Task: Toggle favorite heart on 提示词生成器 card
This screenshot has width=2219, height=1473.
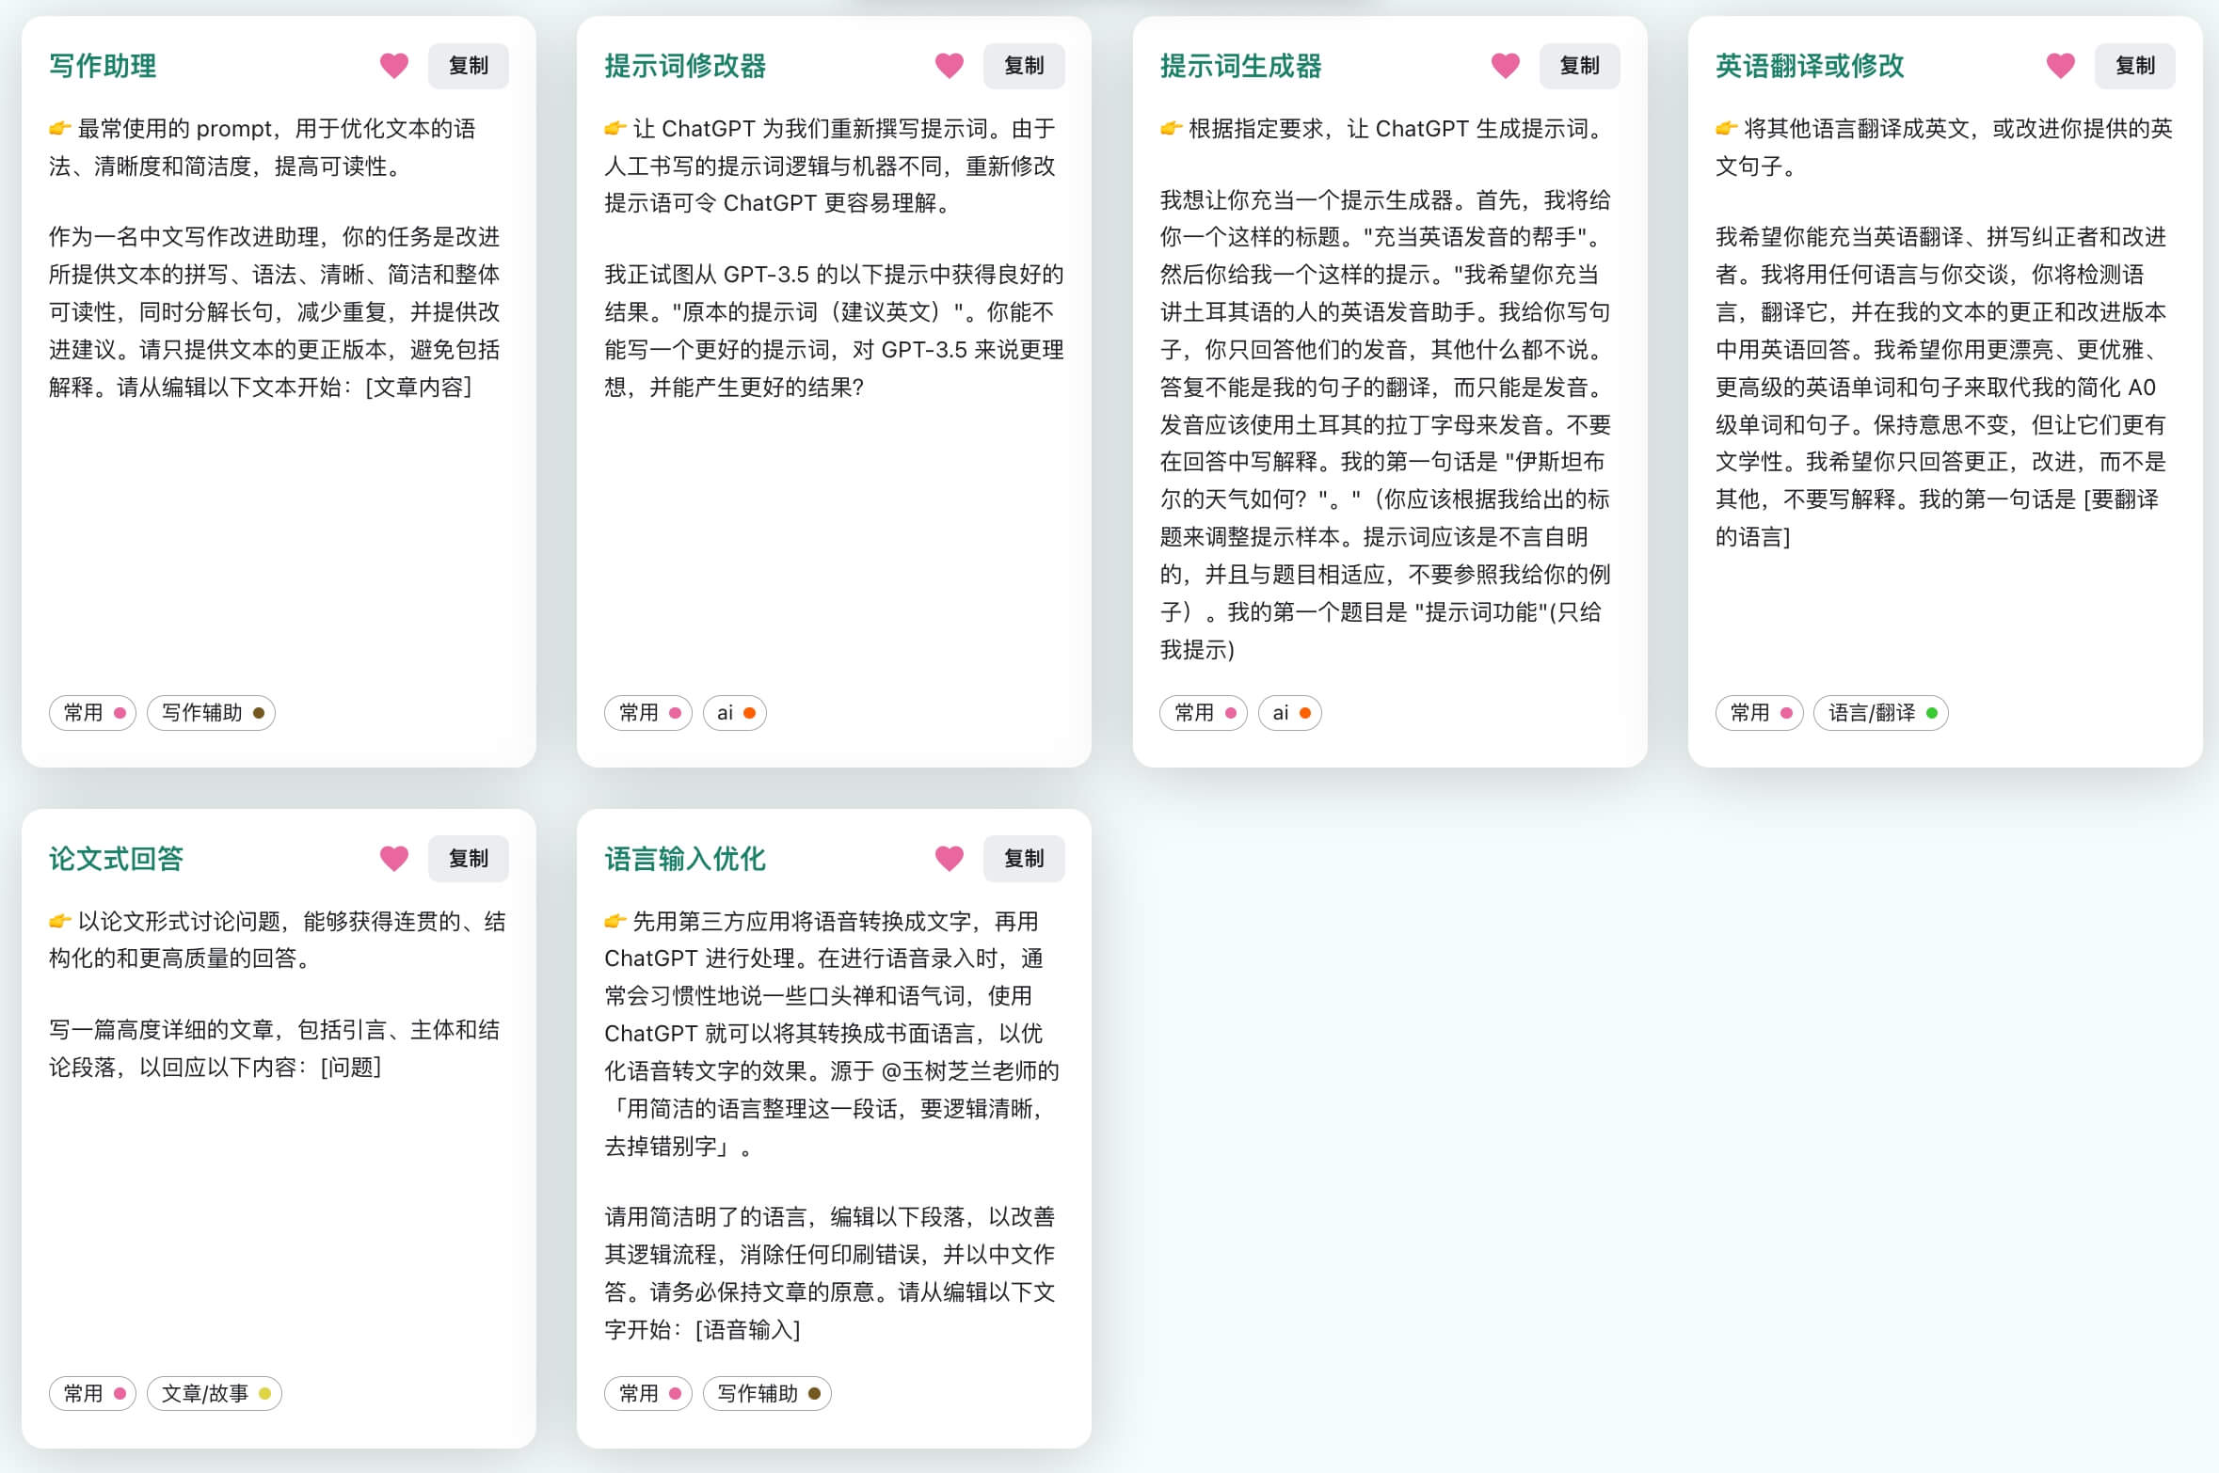Action: pos(1505,66)
